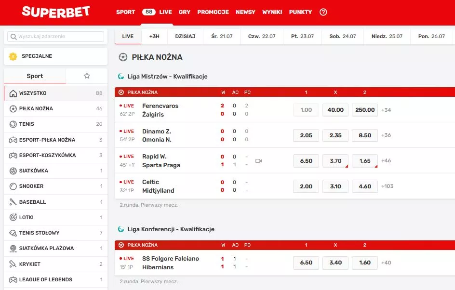Select the DZISIAJ tab
This screenshot has height=290, width=455.
coord(185,37)
